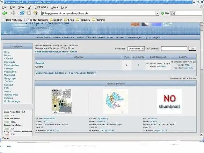
Task: Click the My drawing pic title link
Action: [x=103, y=119]
